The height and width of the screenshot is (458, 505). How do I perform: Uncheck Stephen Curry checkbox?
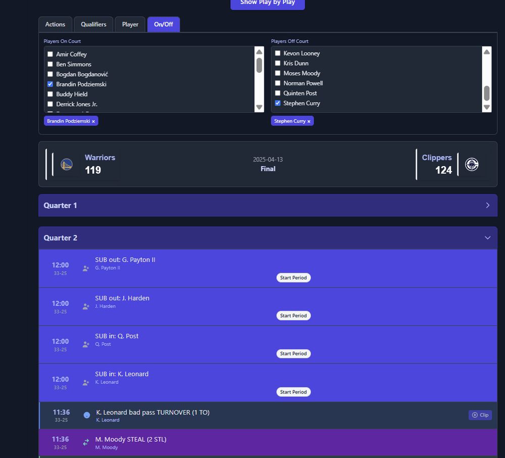coord(278,103)
